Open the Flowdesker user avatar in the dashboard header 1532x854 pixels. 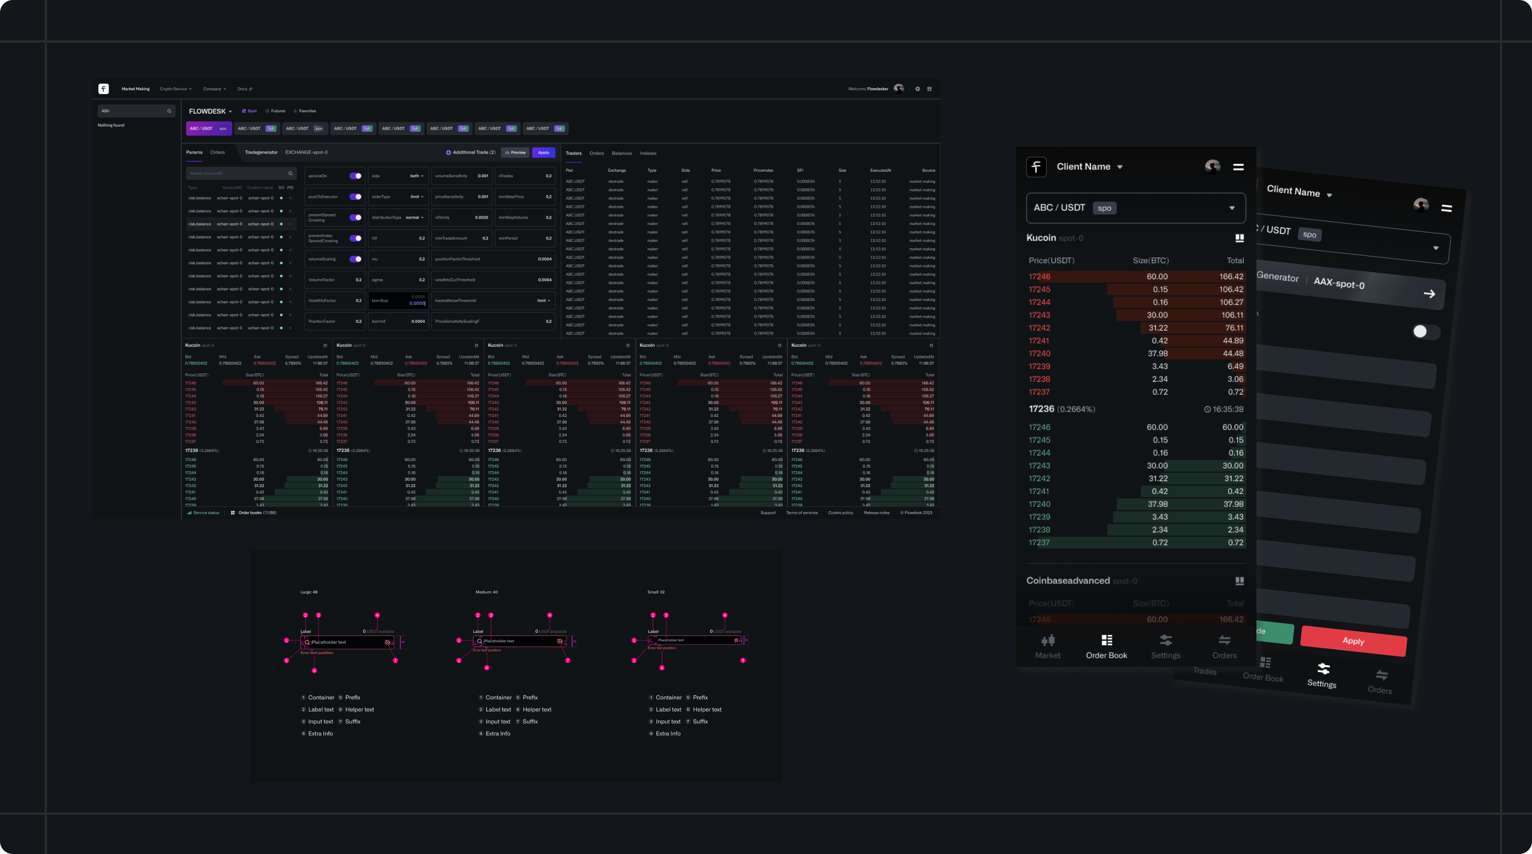coord(898,89)
